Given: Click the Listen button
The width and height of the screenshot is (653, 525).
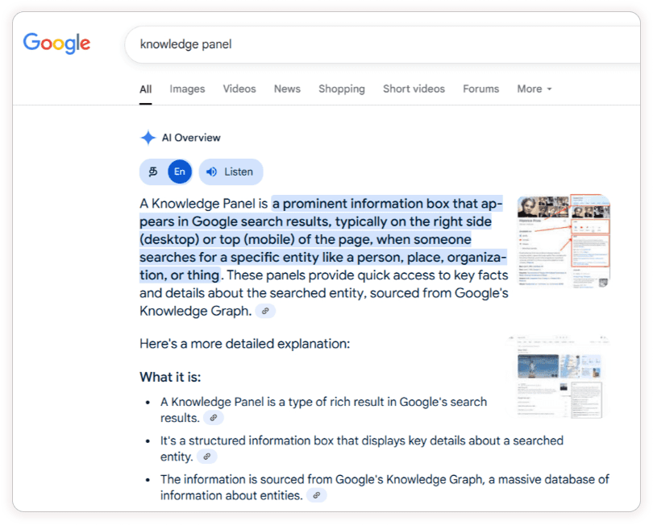Looking at the screenshot, I should (231, 172).
